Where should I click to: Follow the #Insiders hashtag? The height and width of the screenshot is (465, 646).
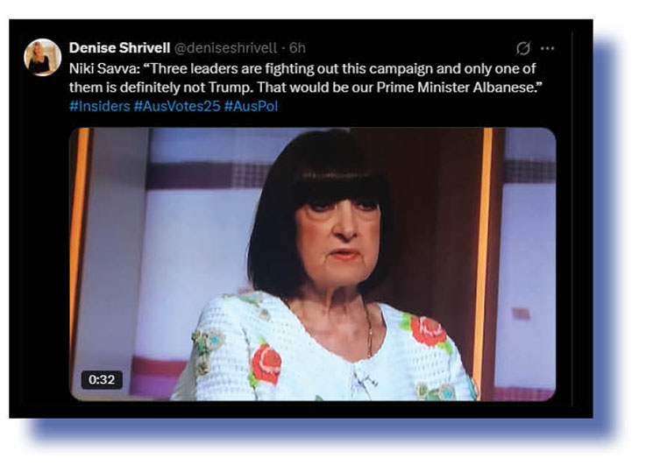(x=100, y=106)
